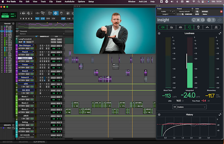Expand the History panel to full size
The height and width of the screenshot is (144, 224).
point(220,115)
